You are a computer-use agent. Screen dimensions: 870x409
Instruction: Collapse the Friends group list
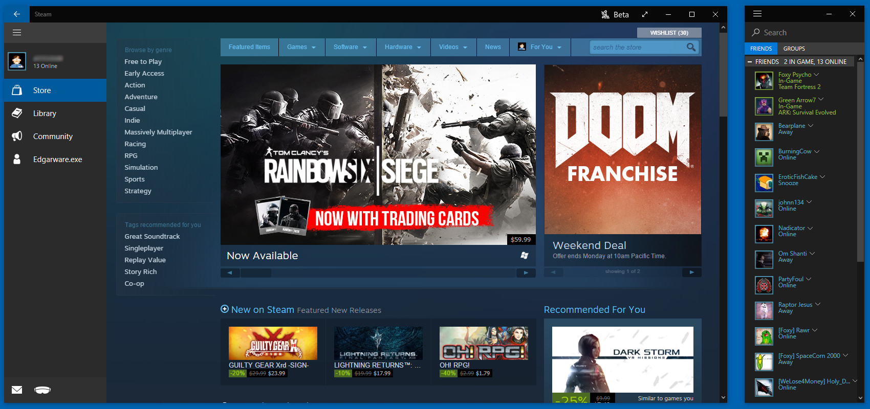pos(750,62)
